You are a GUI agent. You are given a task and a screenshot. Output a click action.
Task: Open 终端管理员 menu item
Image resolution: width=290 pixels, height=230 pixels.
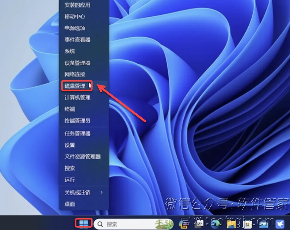pyautogui.click(x=84, y=121)
